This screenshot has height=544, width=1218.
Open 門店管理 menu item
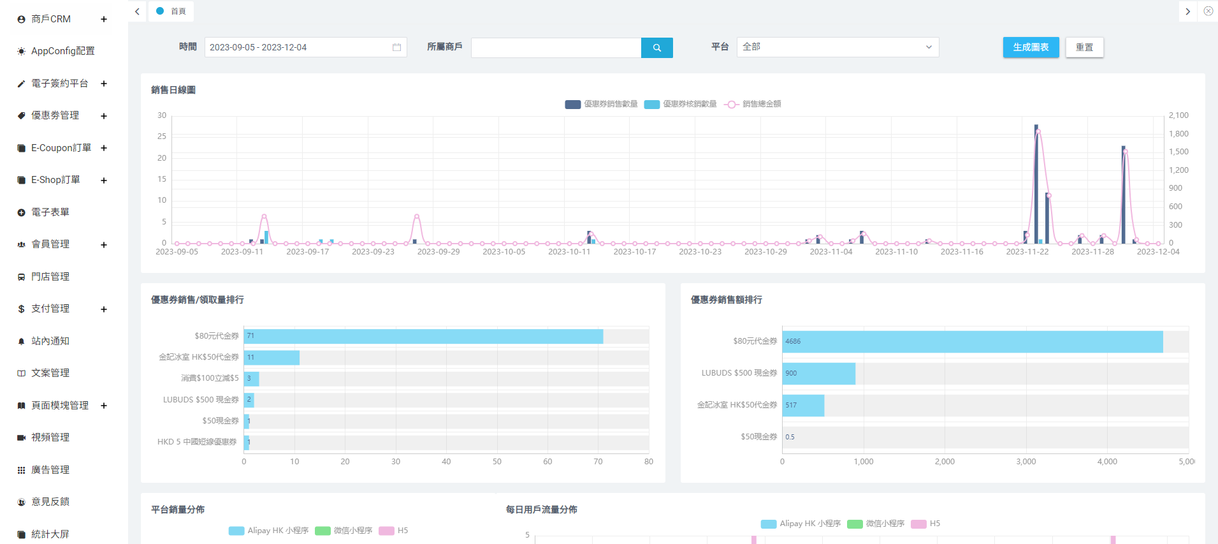coord(50,277)
